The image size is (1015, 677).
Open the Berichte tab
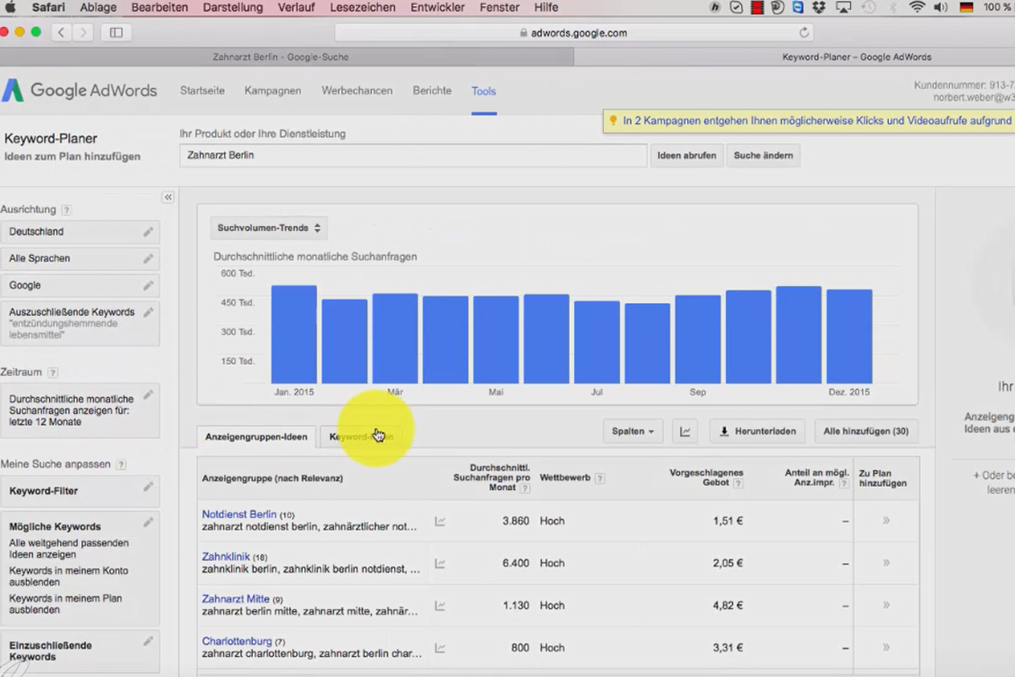pos(432,91)
